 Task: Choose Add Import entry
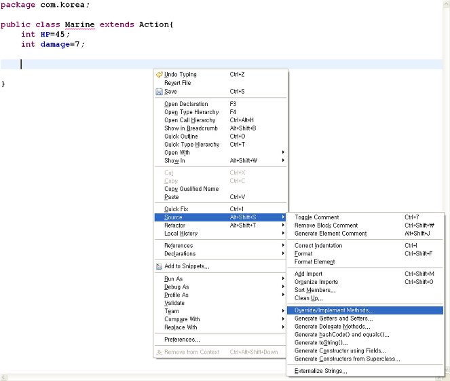point(365,274)
